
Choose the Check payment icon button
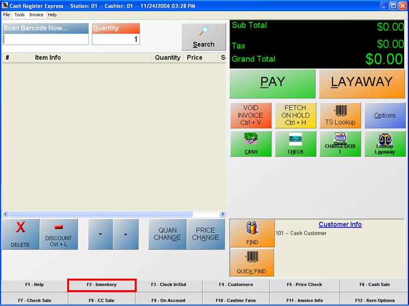click(x=295, y=144)
